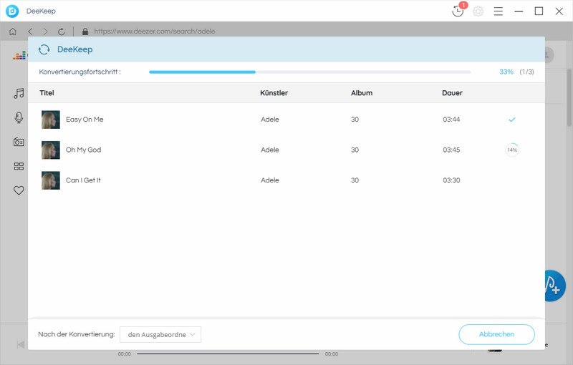Viewport: 573px width, 365px height.
Task: Open the Music note sidebar icon
Action: [19, 94]
